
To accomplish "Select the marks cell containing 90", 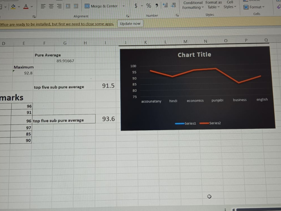I will tap(21, 140).
